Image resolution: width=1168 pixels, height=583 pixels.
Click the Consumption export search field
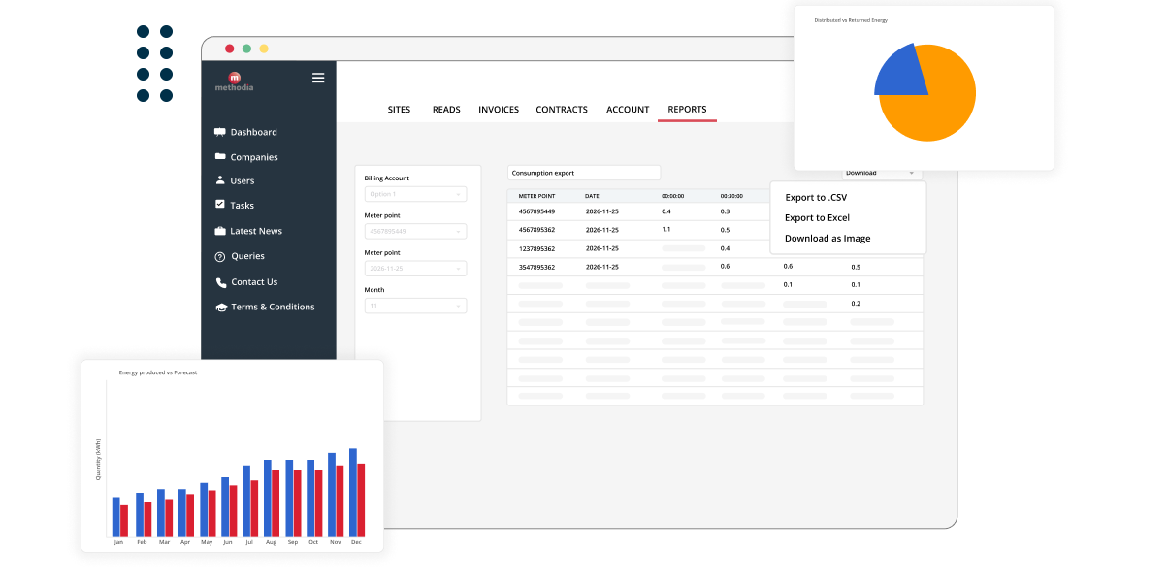[583, 172]
